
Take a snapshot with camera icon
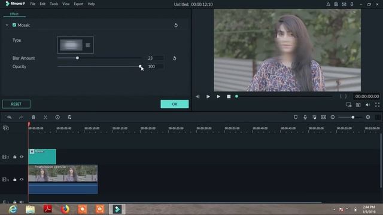(358, 105)
